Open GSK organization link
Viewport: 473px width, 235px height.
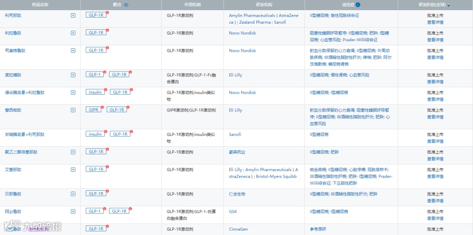(233, 211)
